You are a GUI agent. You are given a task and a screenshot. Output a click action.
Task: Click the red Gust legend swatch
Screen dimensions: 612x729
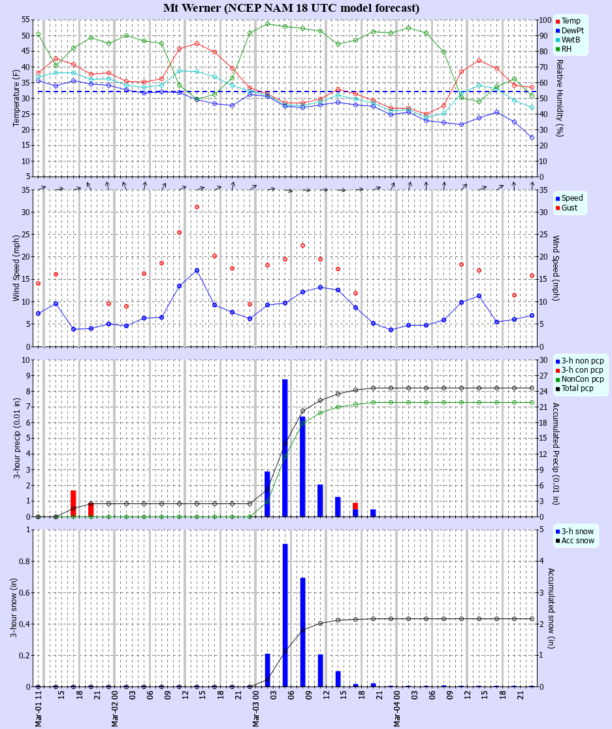557,208
